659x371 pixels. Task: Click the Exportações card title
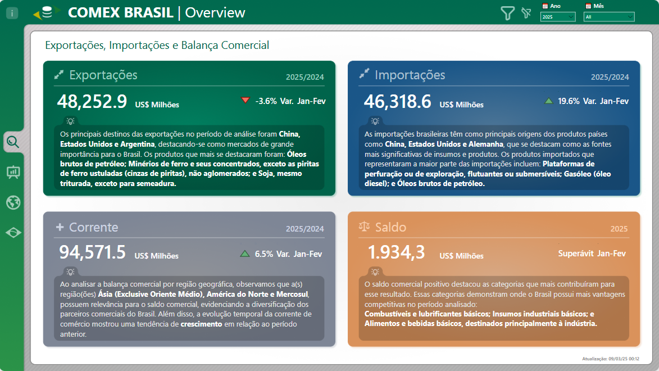(x=103, y=75)
